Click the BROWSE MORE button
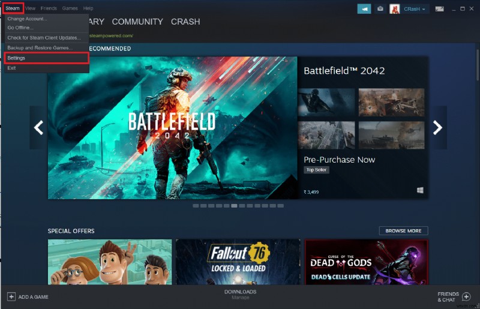 [403, 231]
